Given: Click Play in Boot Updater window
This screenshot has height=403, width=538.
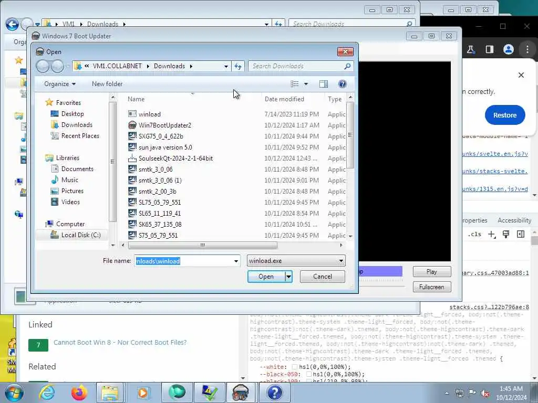Looking at the screenshot, I should tap(432, 272).
